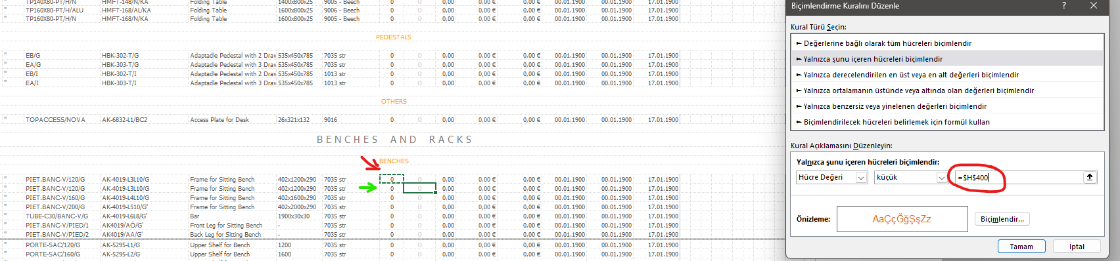Select the AK-5295-L2/G cell
This screenshot has width=1120, height=261.
(x=121, y=254)
